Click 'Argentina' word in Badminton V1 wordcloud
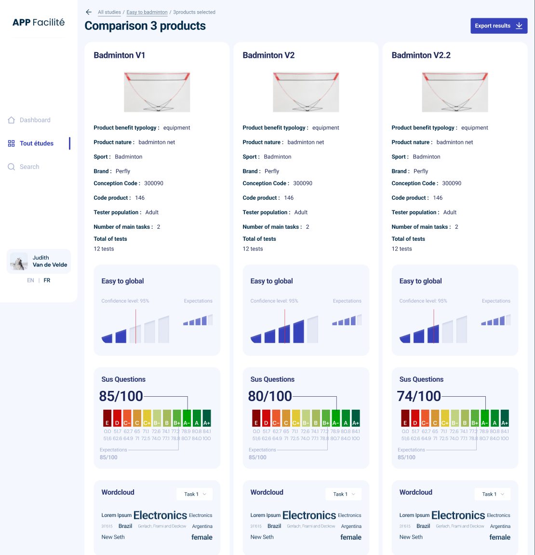 click(202, 527)
